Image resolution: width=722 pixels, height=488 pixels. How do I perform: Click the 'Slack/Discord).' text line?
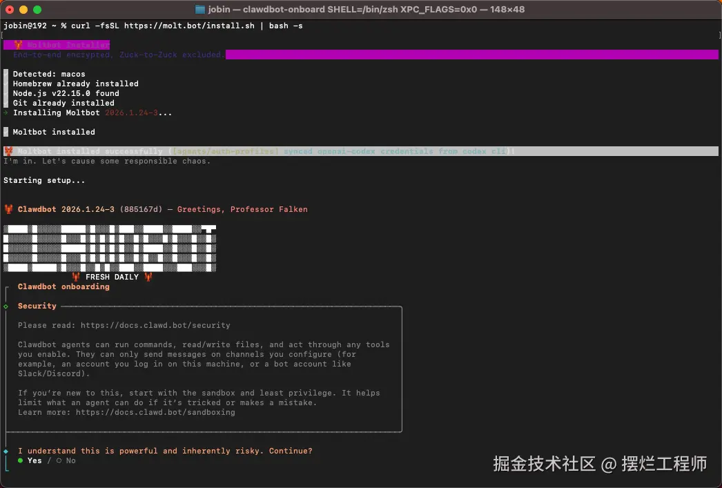click(x=54, y=373)
